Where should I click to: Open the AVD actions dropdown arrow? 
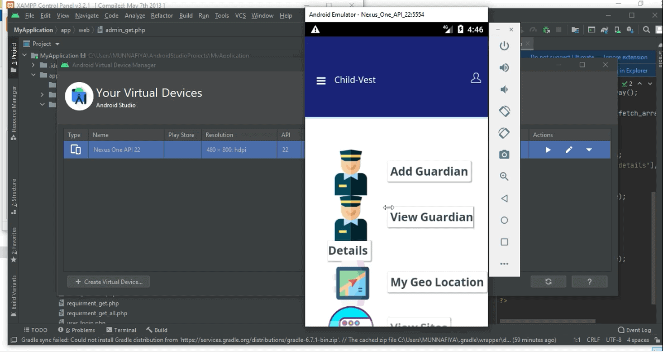coord(589,150)
